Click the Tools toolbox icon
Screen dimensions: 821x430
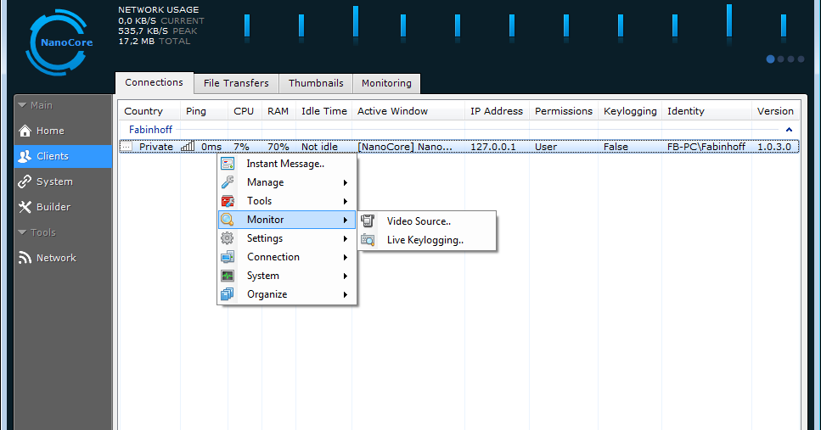pos(228,201)
